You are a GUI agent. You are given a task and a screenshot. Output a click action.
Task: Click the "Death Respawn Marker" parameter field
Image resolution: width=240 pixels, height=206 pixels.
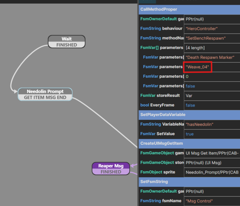click(x=212, y=57)
